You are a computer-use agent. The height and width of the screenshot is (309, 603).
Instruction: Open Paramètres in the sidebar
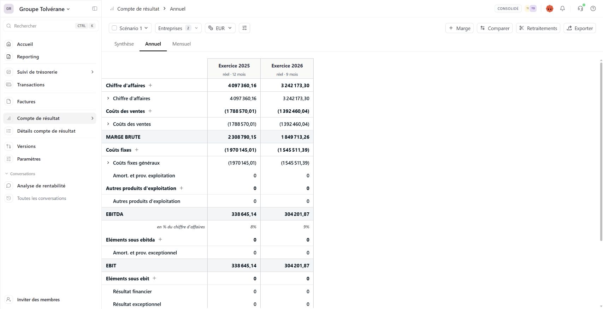(x=50, y=159)
